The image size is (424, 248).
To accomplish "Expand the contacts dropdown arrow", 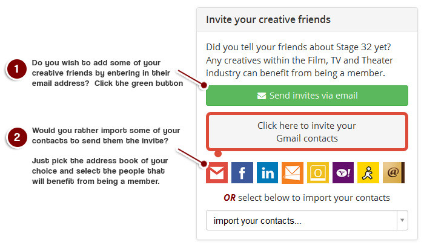I will (402, 220).
